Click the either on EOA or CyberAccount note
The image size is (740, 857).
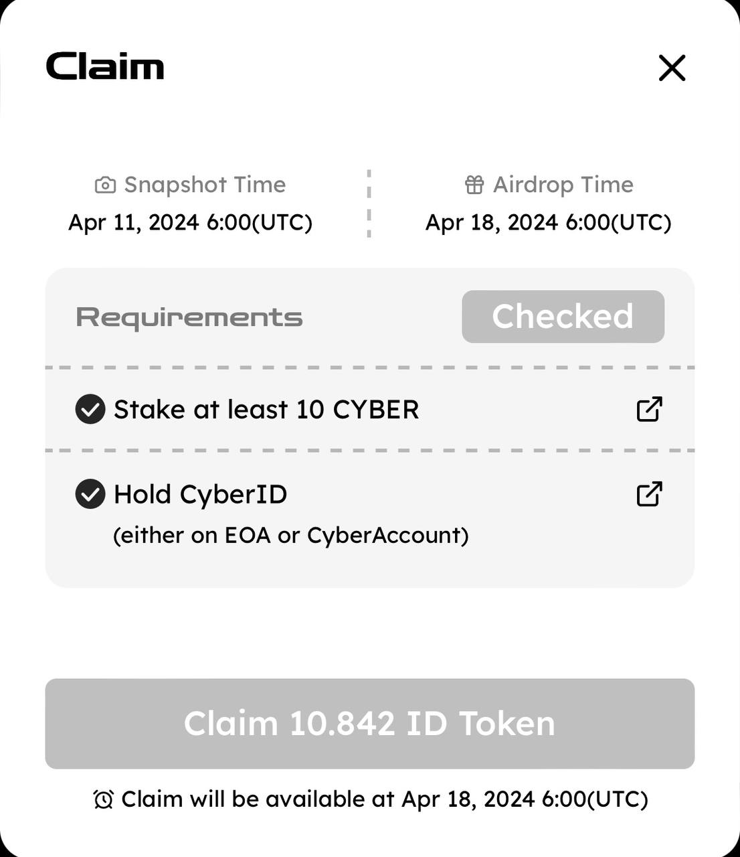click(290, 535)
